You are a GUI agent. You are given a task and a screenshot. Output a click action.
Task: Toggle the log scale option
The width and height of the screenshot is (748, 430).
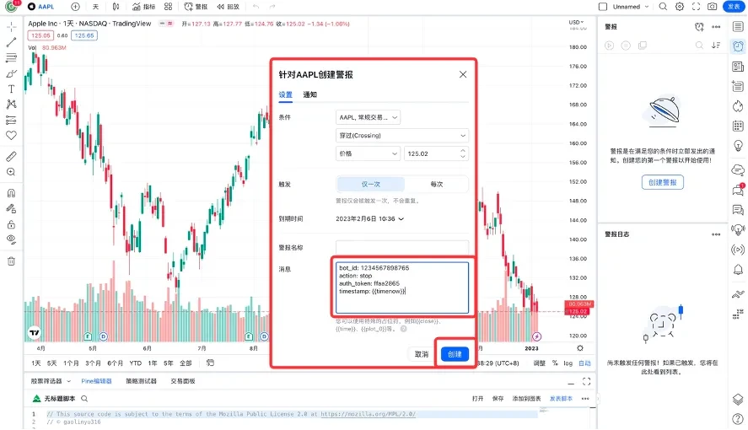[x=568, y=363]
